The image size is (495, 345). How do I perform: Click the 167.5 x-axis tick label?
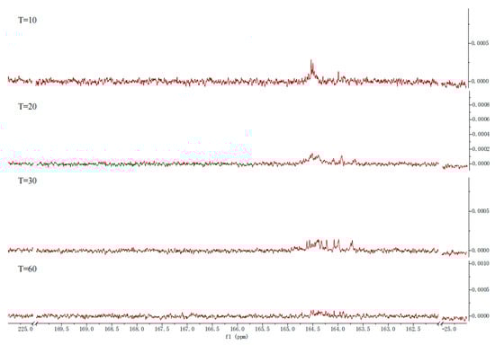click(162, 329)
